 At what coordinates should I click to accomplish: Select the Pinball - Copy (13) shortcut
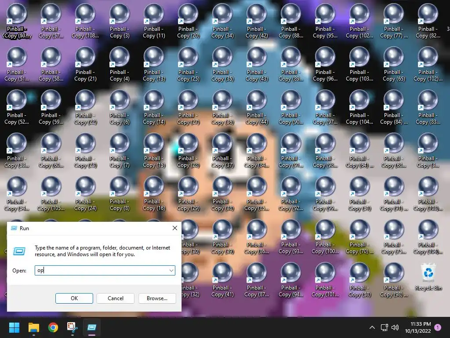pyautogui.click(x=154, y=64)
